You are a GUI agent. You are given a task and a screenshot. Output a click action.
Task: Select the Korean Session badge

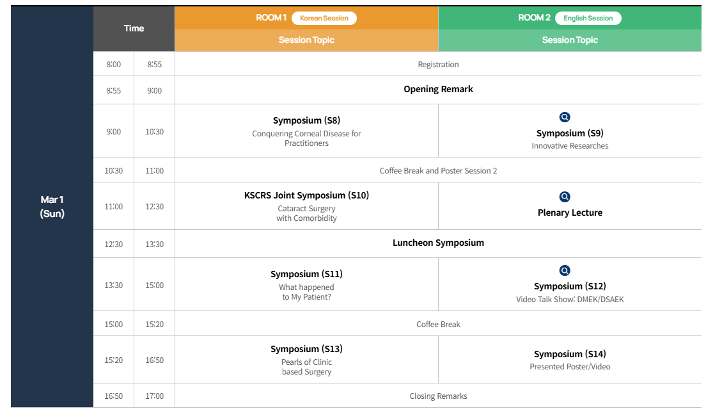[324, 18]
